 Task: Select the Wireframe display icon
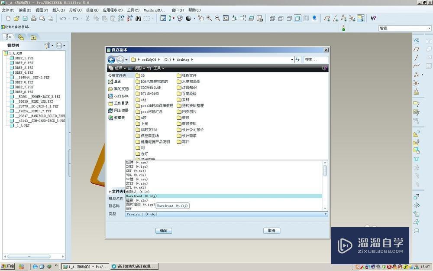(272, 18)
